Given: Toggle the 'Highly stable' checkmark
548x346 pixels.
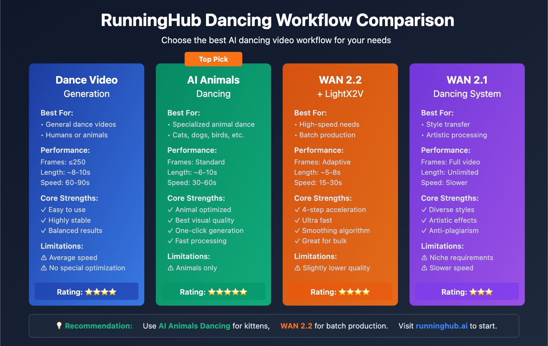Looking at the screenshot, I should pyautogui.click(x=43, y=220).
